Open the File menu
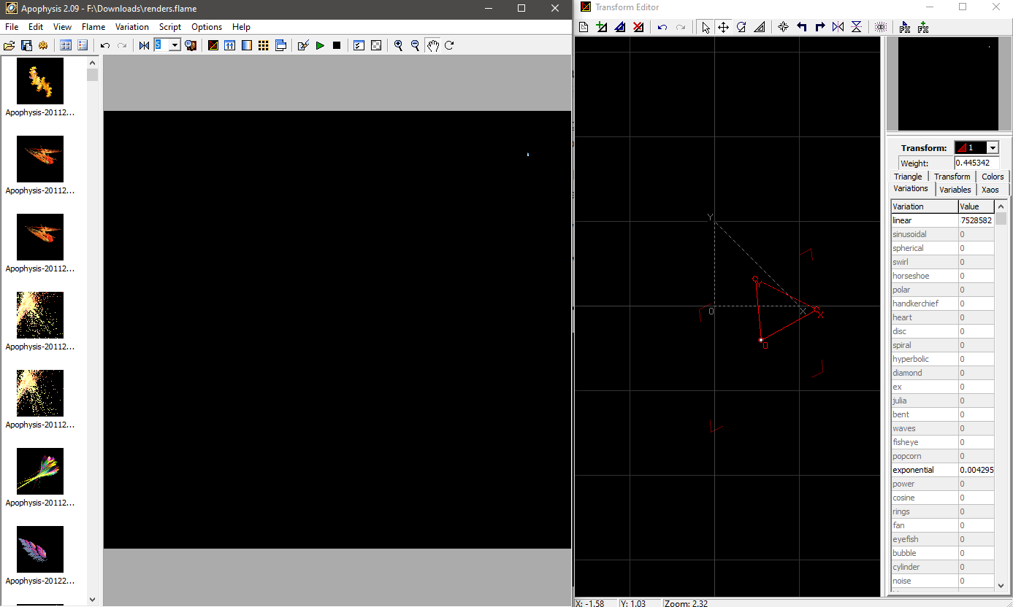 12,27
